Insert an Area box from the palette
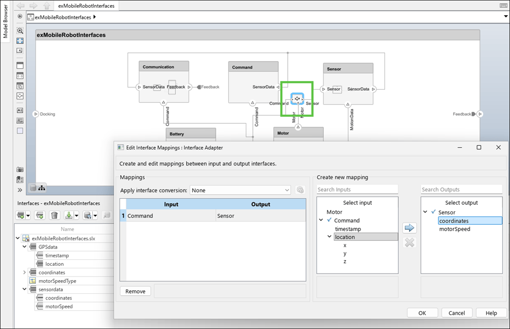 click(x=20, y=130)
